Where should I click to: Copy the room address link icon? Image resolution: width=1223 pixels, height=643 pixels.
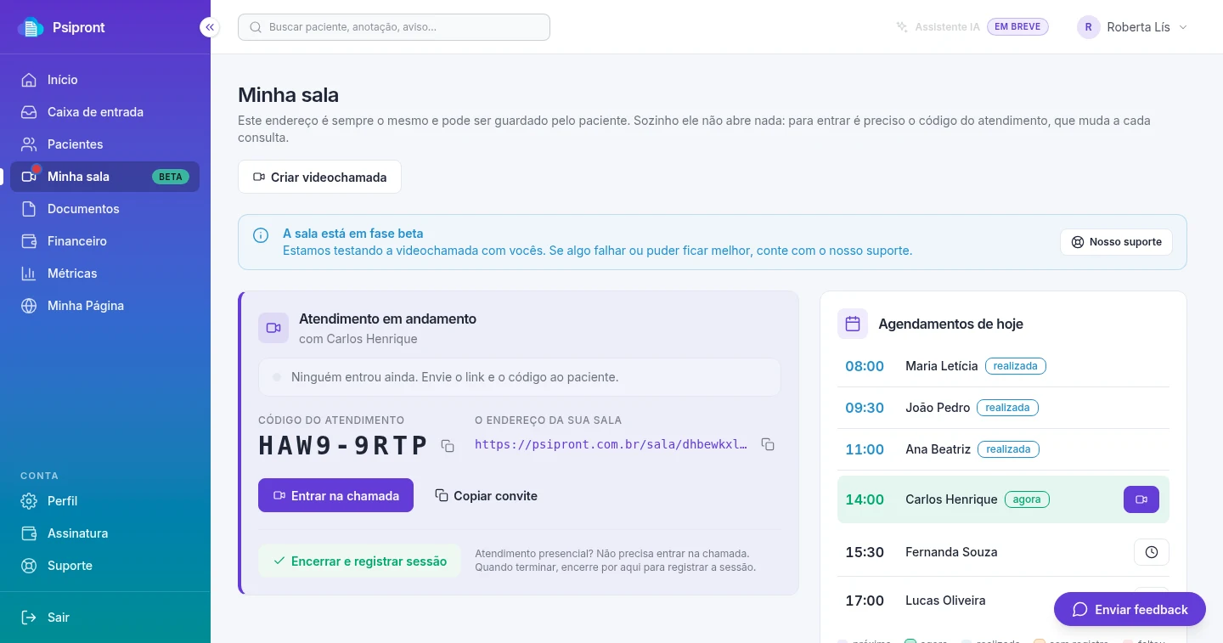768,444
